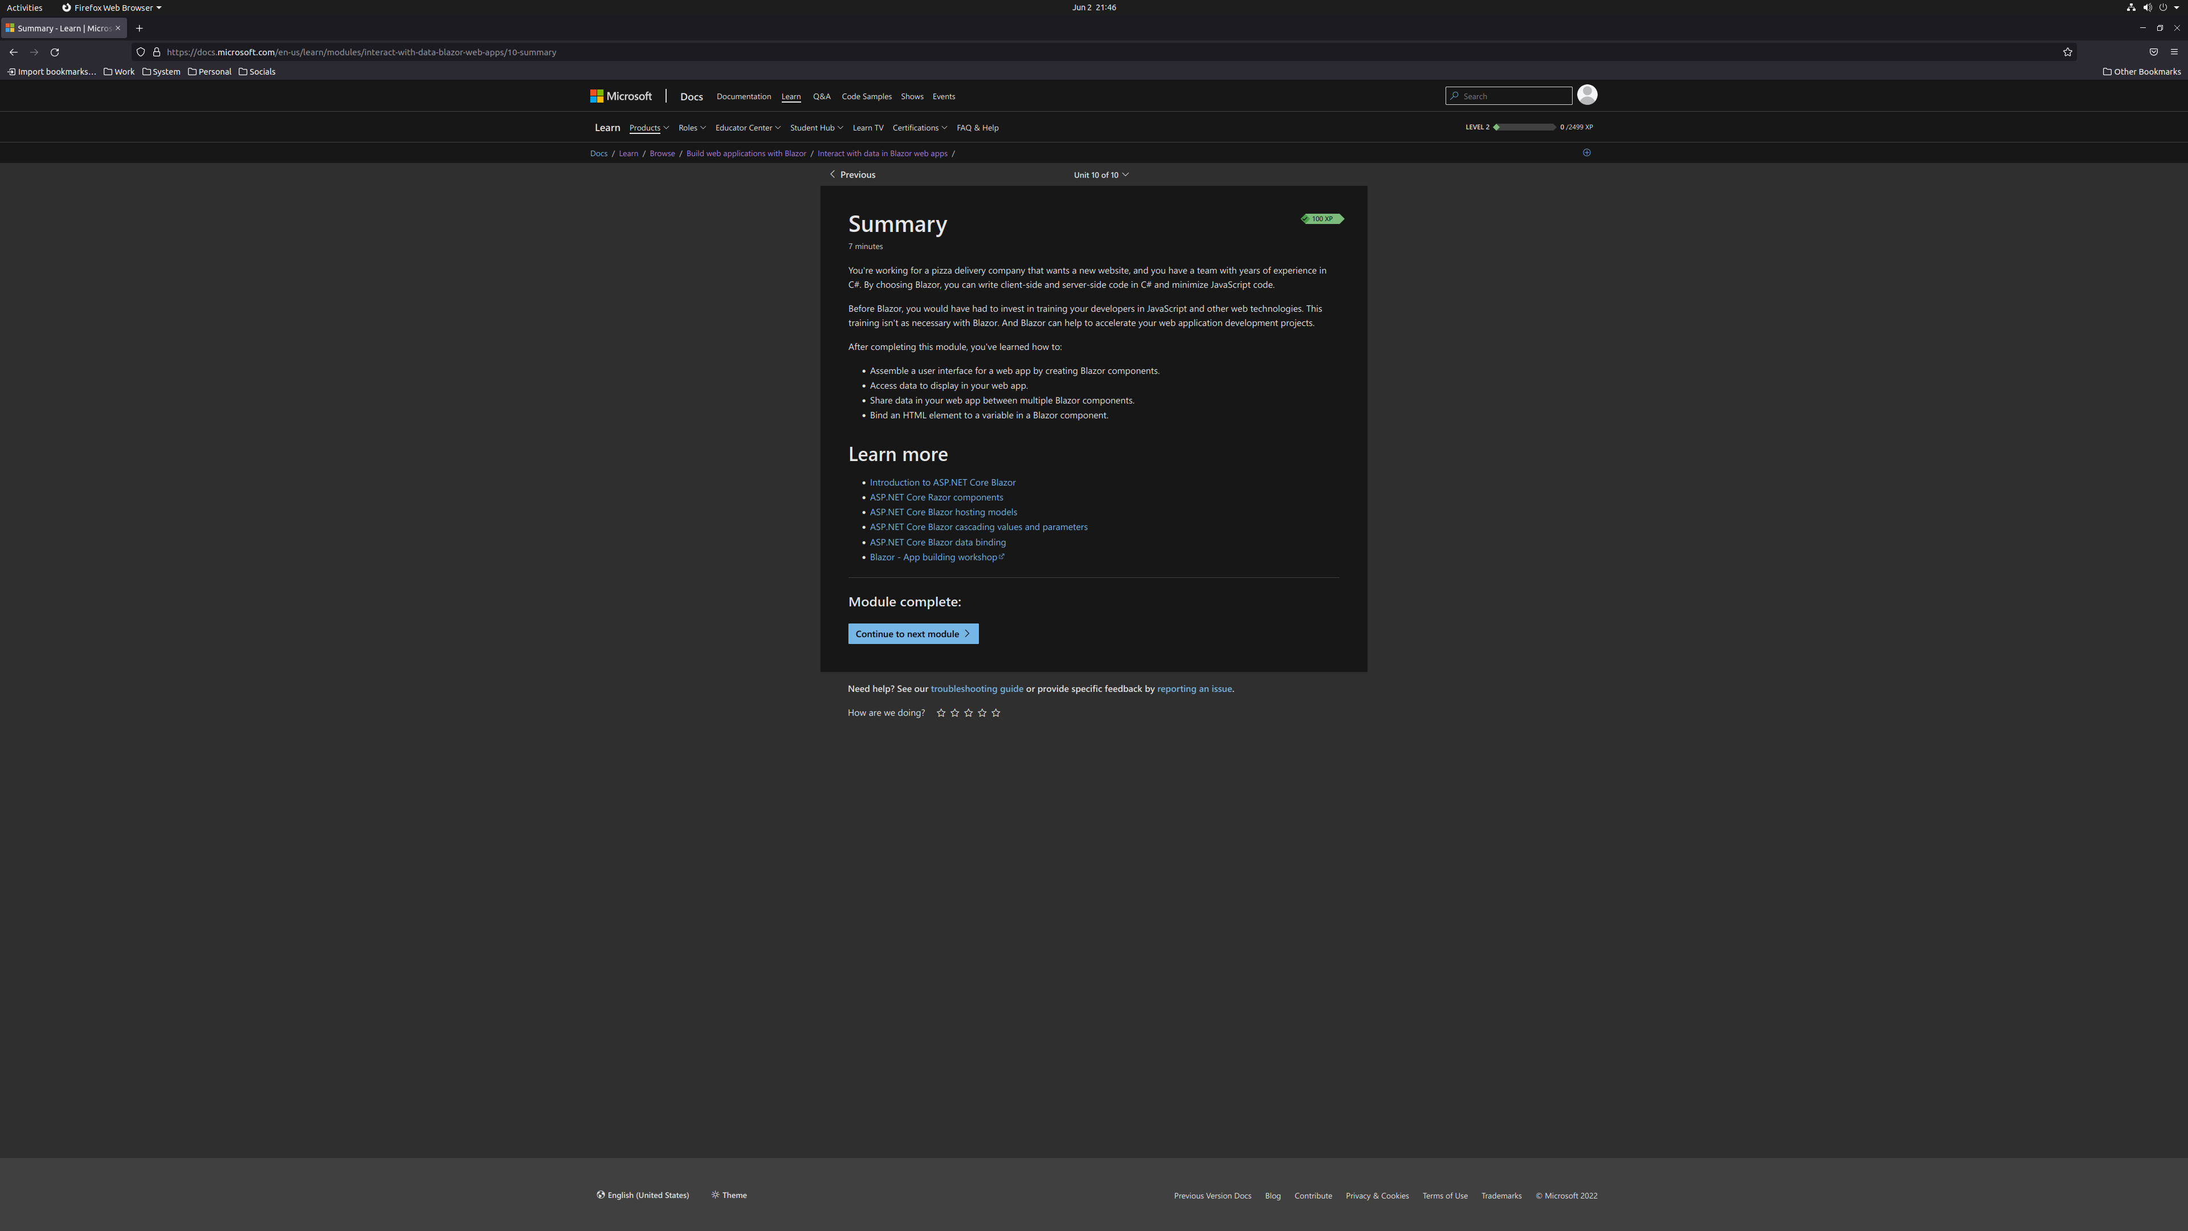Expand the Student Hub dropdown
Viewport: 2188px width, 1231px height.
click(817, 128)
